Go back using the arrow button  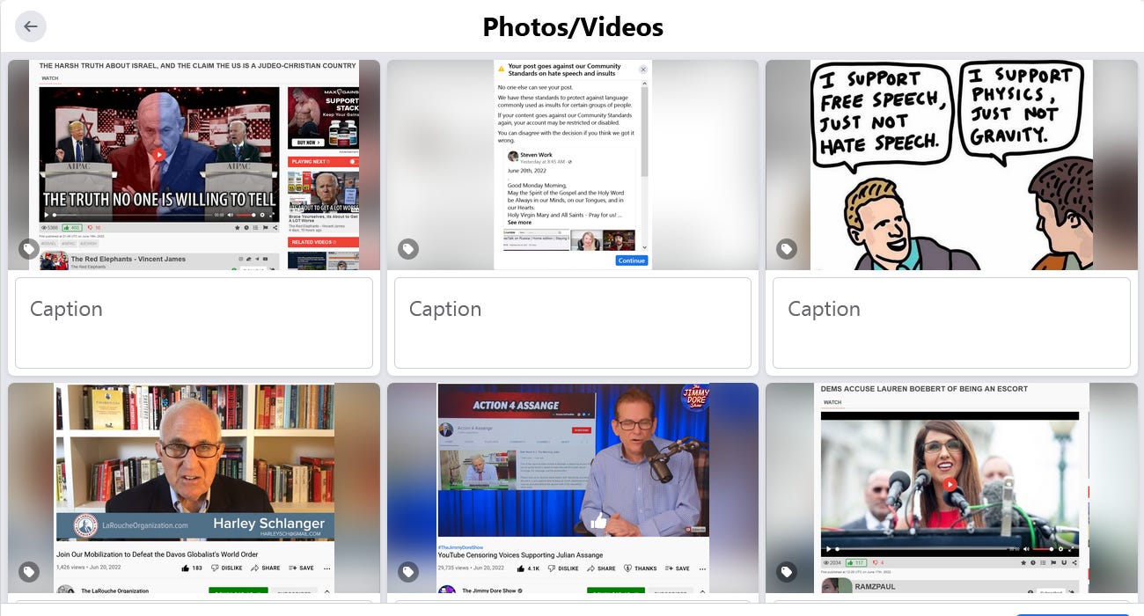[31, 26]
